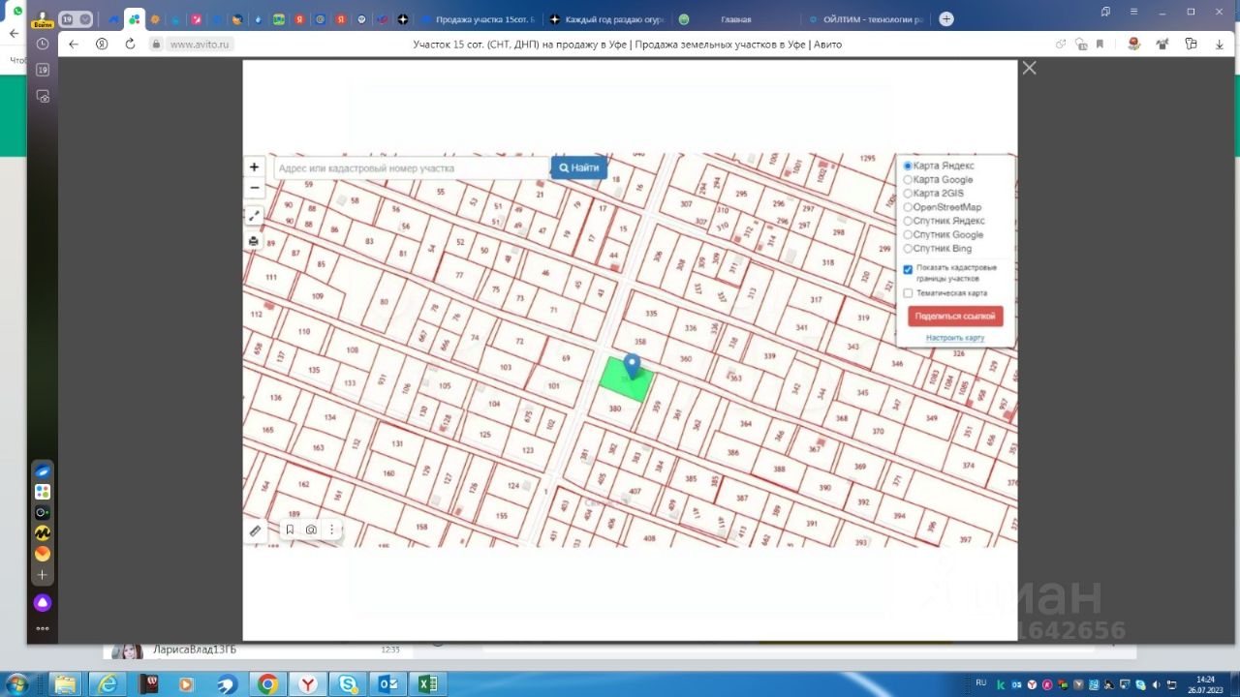Focus the address or cadastral number field
This screenshot has height=697, width=1240.
click(412, 167)
